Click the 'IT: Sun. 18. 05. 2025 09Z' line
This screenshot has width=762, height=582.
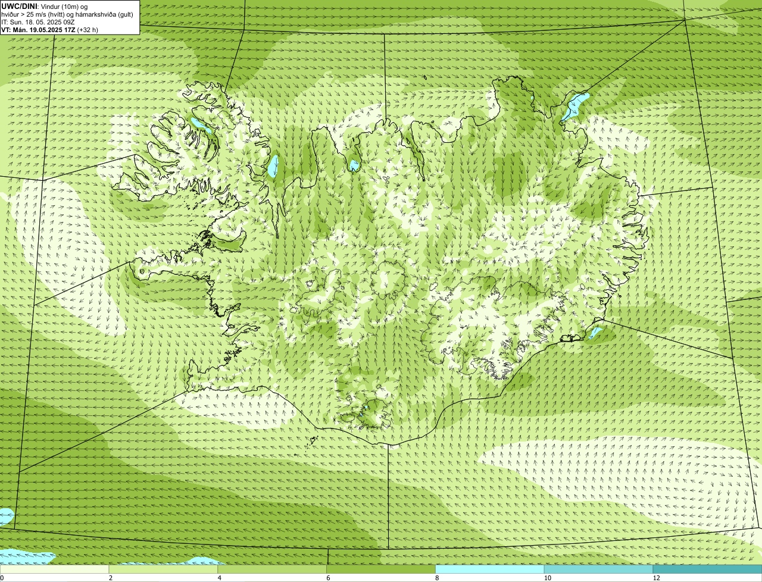[38, 21]
